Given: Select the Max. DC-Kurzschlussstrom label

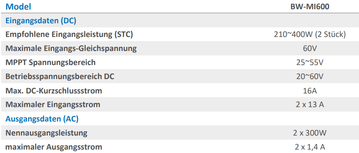Looking at the screenshot, I should coord(53,91).
